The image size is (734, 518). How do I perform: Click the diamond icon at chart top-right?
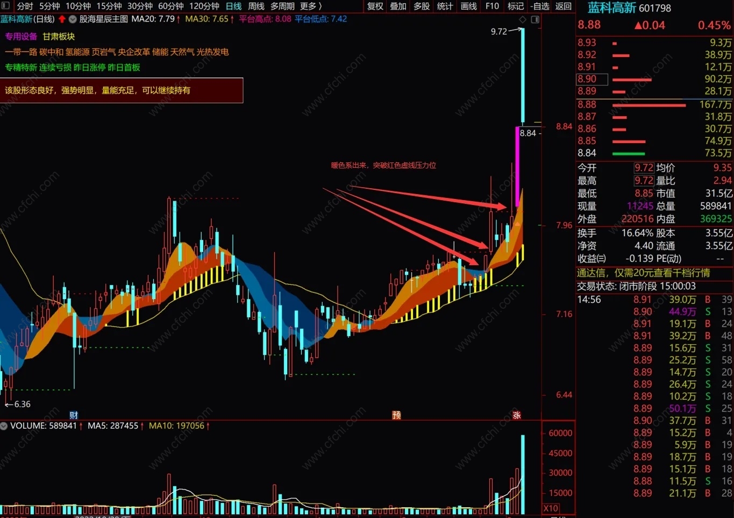click(522, 19)
